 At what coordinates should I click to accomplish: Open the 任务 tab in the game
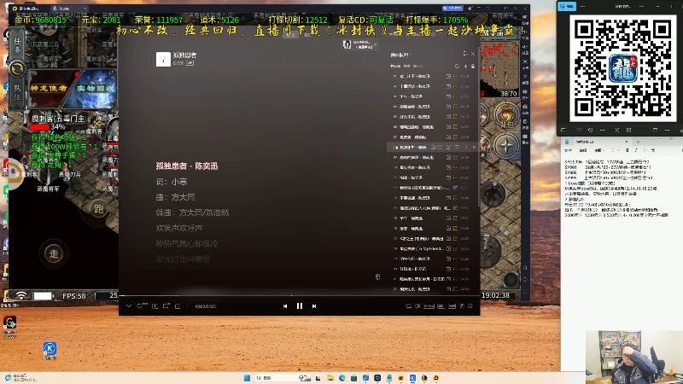point(17,45)
